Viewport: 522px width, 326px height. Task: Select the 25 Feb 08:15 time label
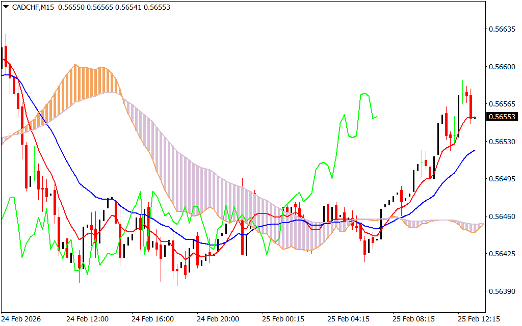pyautogui.click(x=413, y=319)
